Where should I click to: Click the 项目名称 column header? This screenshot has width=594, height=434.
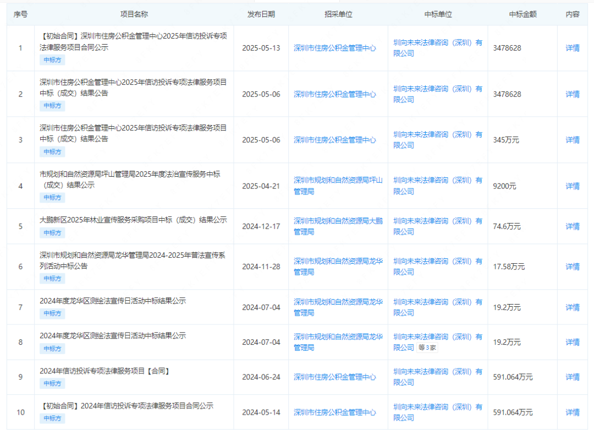click(x=134, y=15)
